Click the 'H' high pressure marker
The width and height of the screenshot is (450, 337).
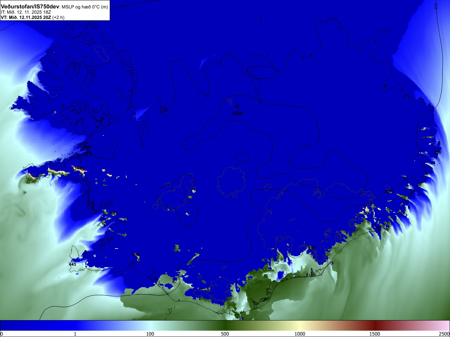(237, 107)
